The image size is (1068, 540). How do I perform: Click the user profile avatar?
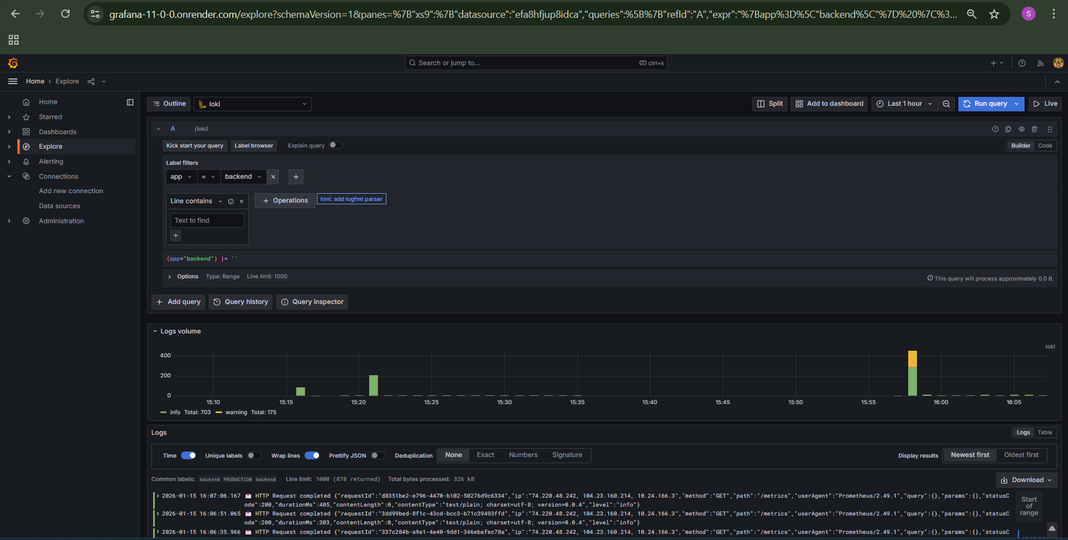(x=1058, y=63)
